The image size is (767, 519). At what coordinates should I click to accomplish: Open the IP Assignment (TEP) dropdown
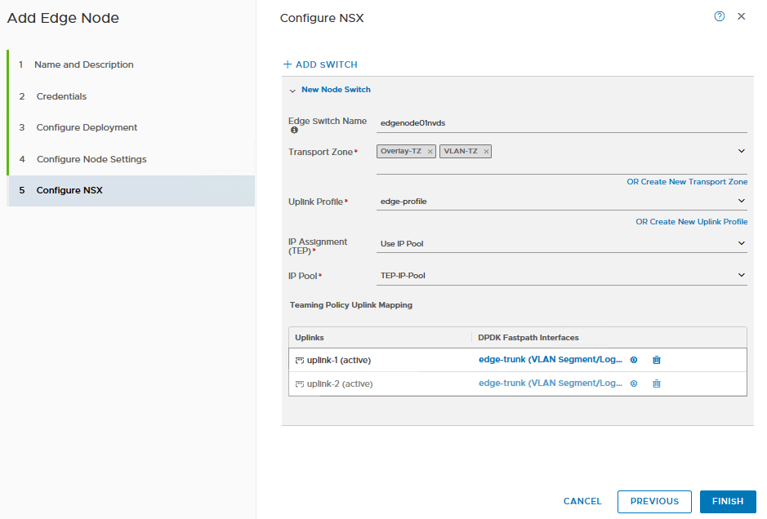coord(742,243)
